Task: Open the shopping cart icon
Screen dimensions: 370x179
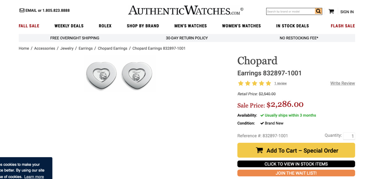Action: click(x=331, y=12)
